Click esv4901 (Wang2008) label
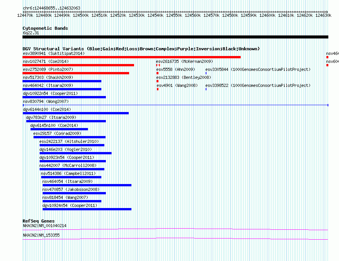This screenshot has height=261, width=339. point(177,85)
